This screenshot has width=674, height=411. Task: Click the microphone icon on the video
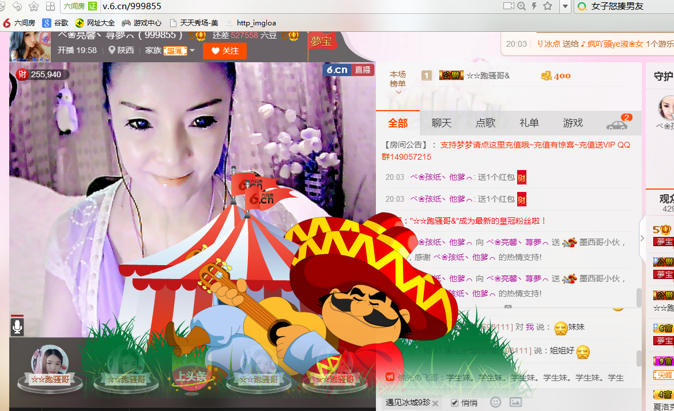17,327
